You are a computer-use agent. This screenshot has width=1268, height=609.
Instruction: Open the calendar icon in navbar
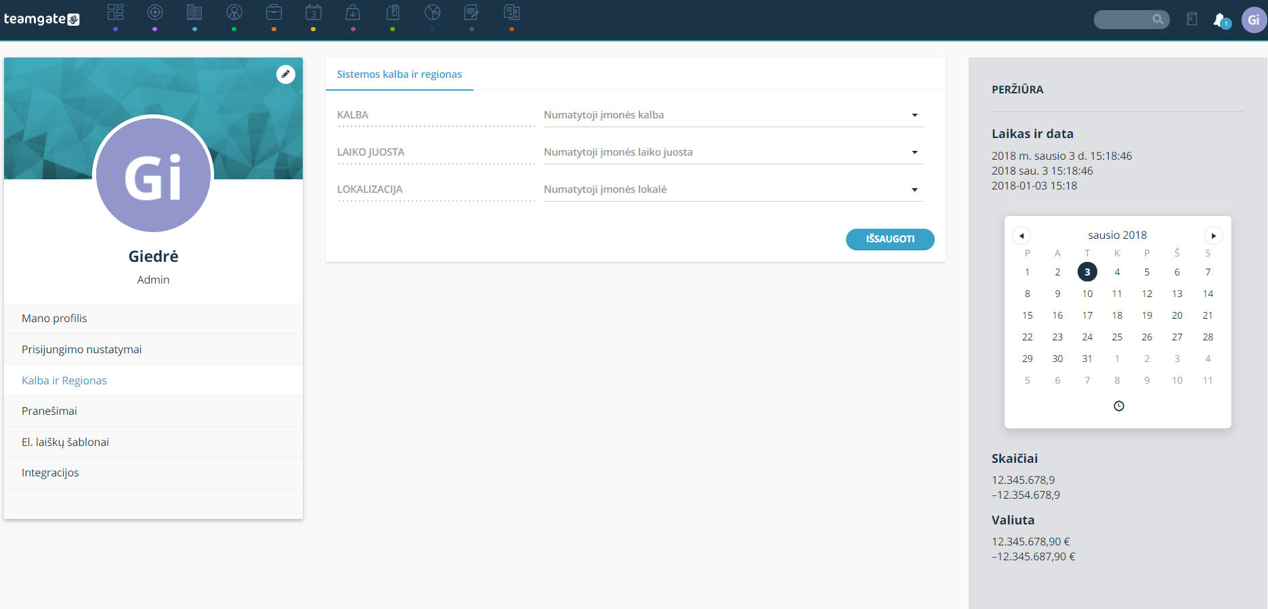click(x=313, y=12)
